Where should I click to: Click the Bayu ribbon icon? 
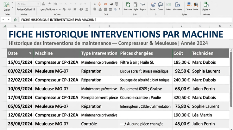pos(142,5)
